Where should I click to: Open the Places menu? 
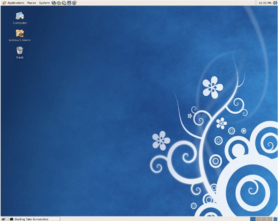click(x=31, y=3)
